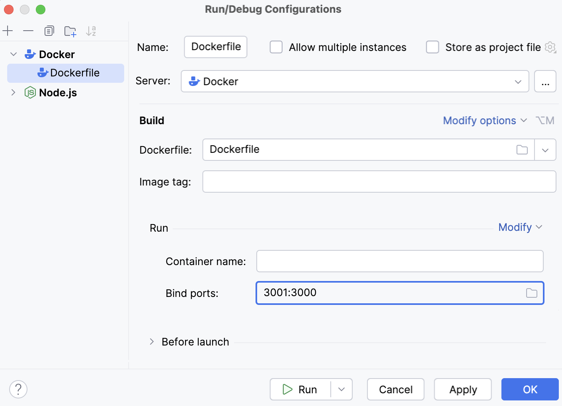562x406 pixels.
Task: Sort configurations alphabetically
Action: pos(91,31)
